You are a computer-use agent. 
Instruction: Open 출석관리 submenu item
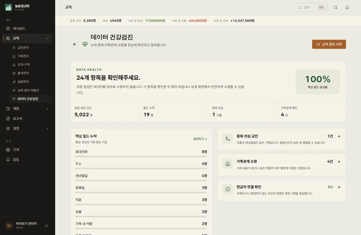tap(31, 73)
